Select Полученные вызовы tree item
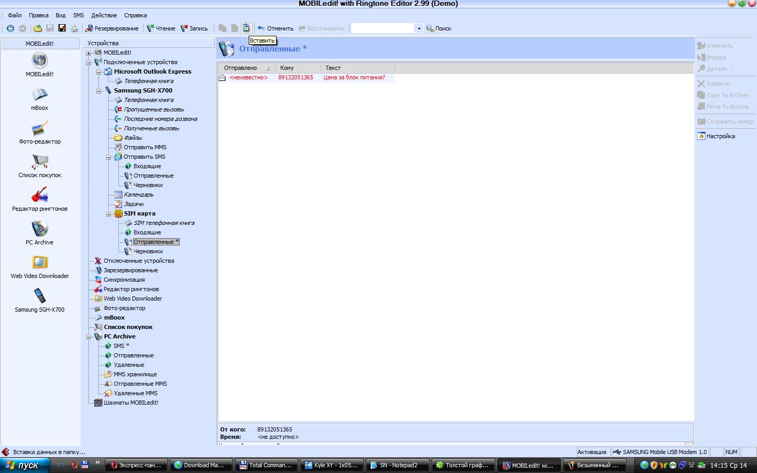Viewport: 757px width, 473px height. (151, 128)
